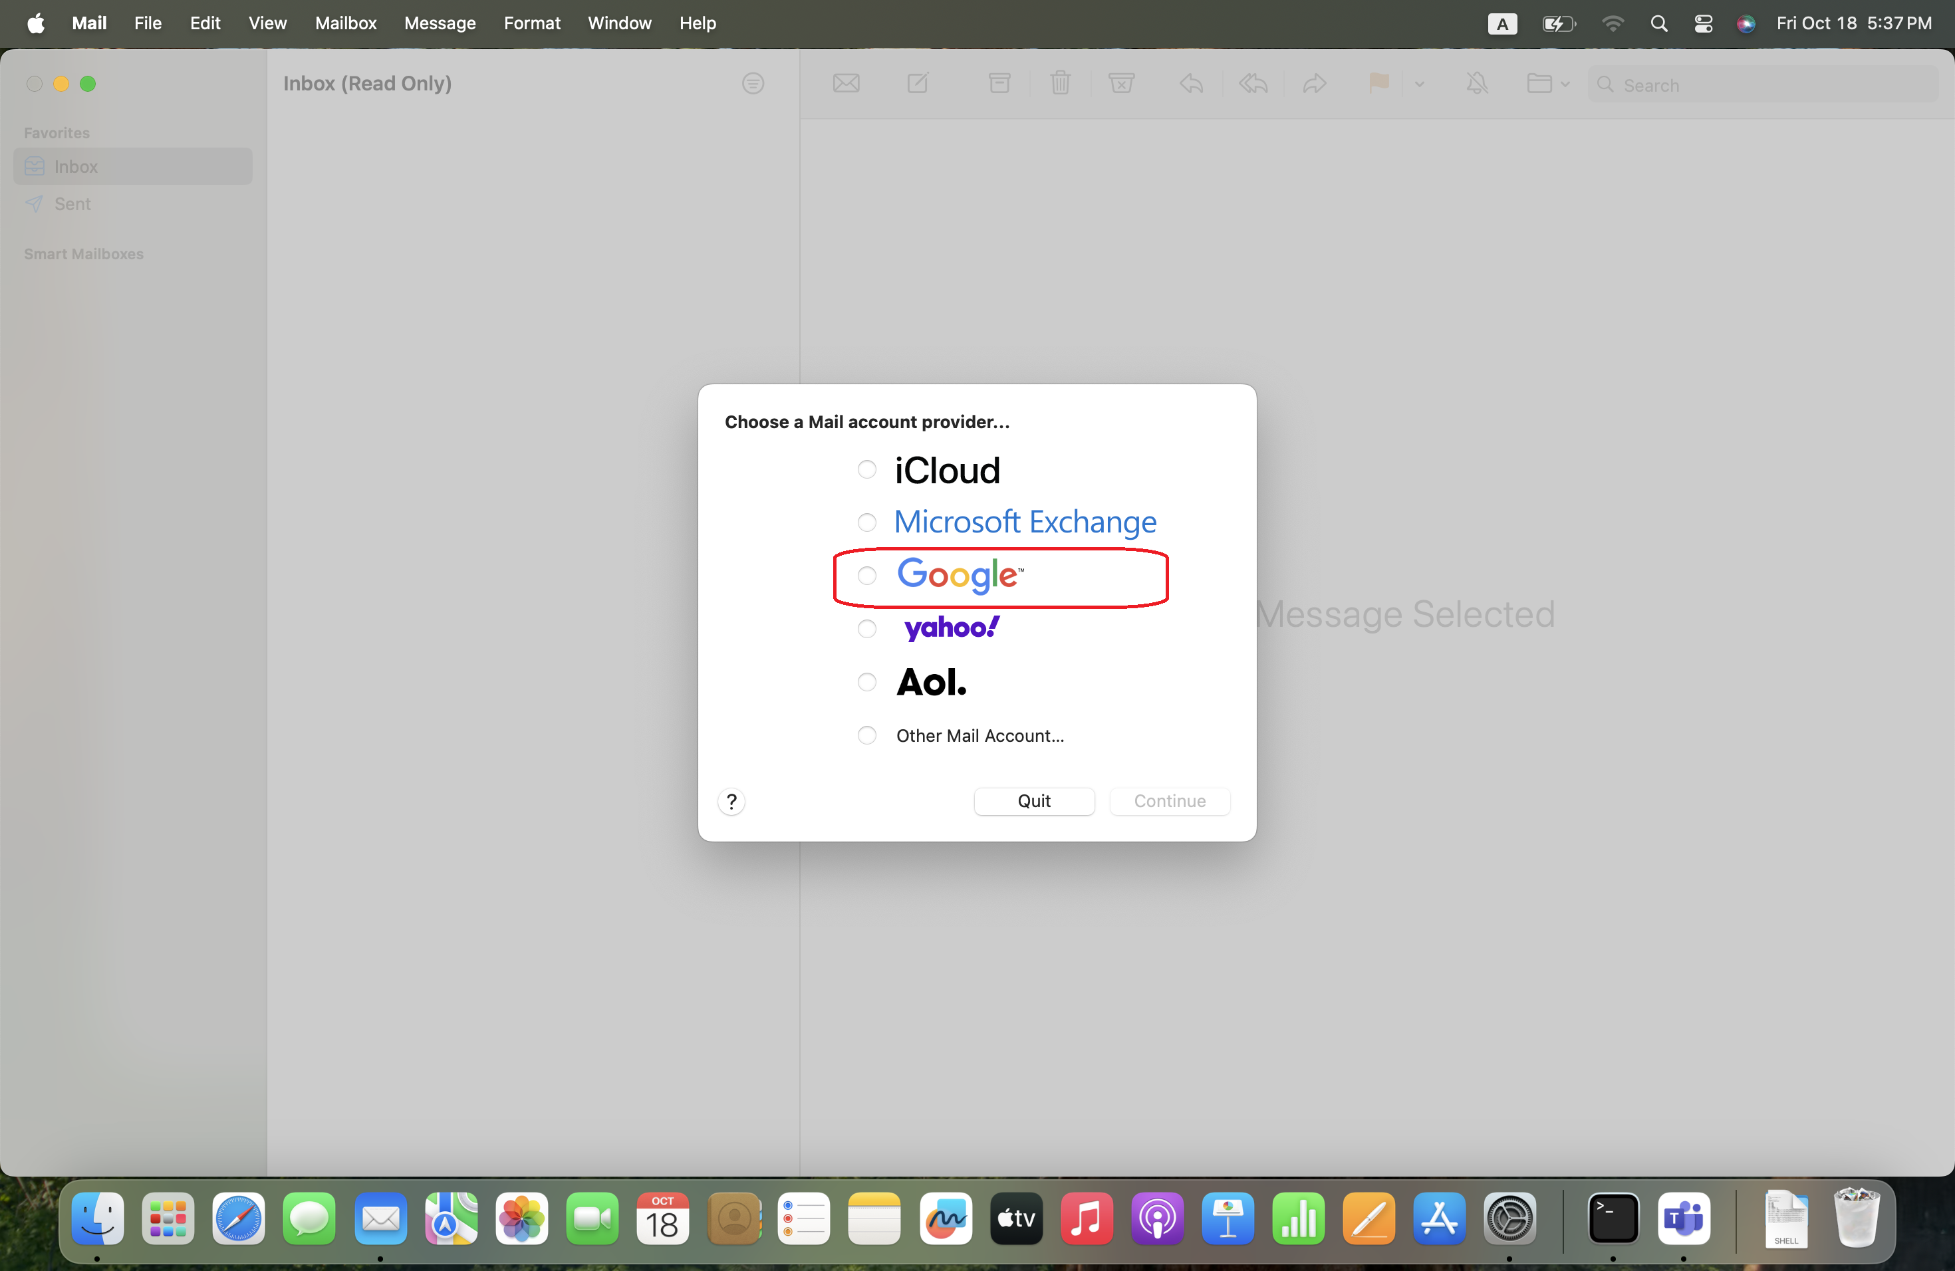The height and width of the screenshot is (1271, 1955).
Task: Click the Search field in Mail
Action: (1763, 84)
